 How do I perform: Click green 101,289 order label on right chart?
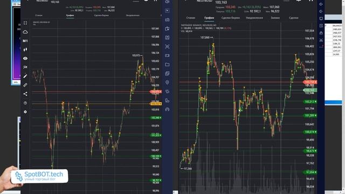click(x=310, y=115)
